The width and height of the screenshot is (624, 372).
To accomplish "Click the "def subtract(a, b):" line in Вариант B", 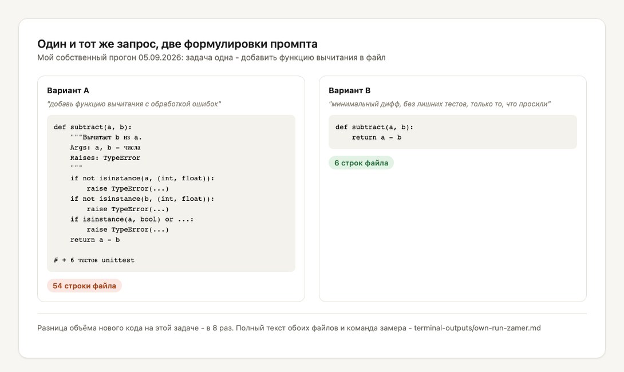I will 374,127.
